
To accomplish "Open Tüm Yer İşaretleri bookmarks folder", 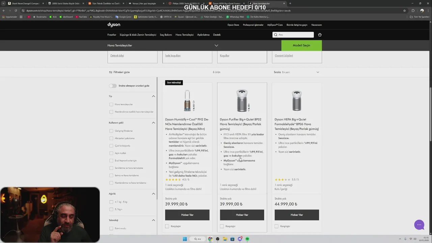I will tap(420, 17).
